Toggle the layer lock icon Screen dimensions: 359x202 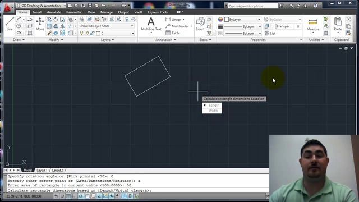click(x=92, y=33)
